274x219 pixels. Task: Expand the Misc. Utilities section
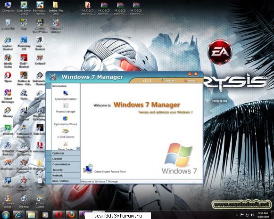click(63, 181)
